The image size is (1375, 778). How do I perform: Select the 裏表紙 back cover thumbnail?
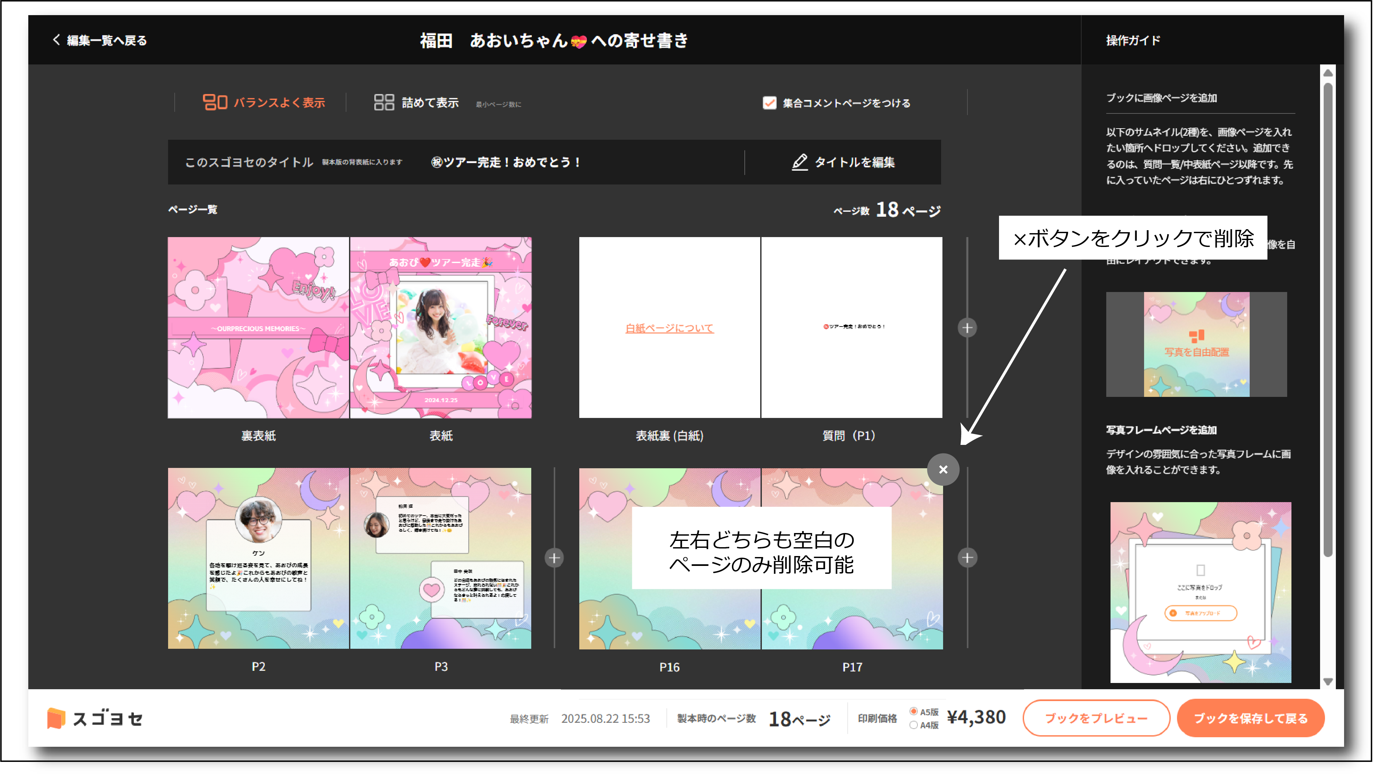[259, 328]
